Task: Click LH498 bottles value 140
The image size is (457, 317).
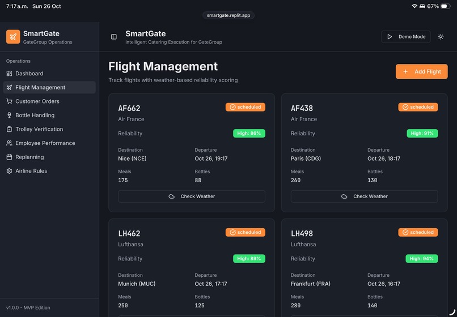Action: [x=372, y=305]
